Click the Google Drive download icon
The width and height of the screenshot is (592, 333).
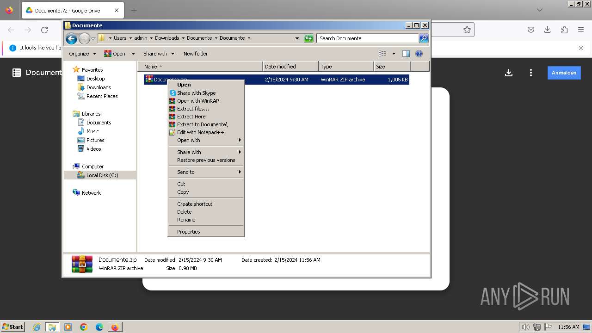tap(509, 73)
